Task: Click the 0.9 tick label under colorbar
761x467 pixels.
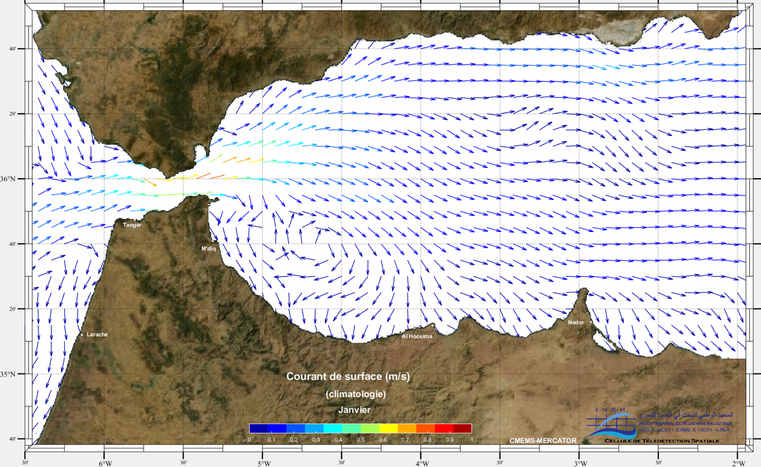Action: pos(449,440)
